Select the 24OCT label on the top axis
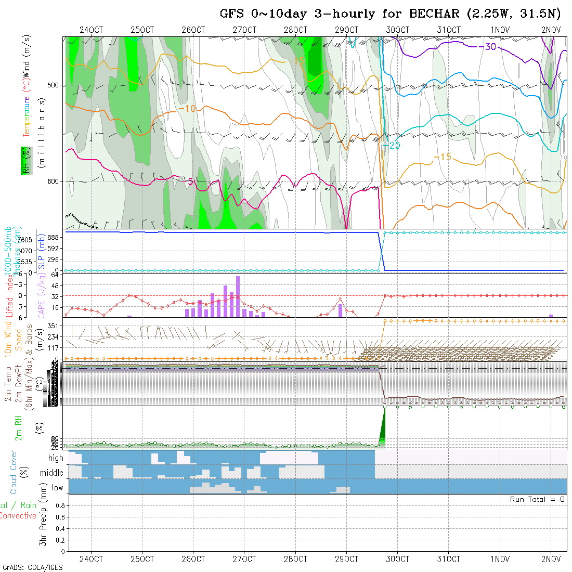This screenshot has height=572, width=572. (91, 30)
